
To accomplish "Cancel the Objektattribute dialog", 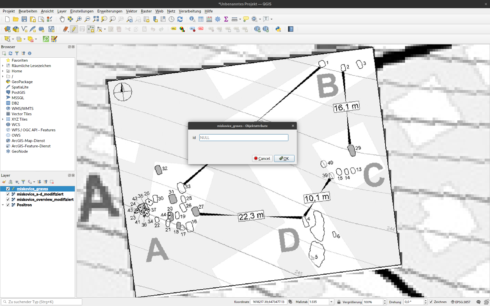I will click(262, 158).
